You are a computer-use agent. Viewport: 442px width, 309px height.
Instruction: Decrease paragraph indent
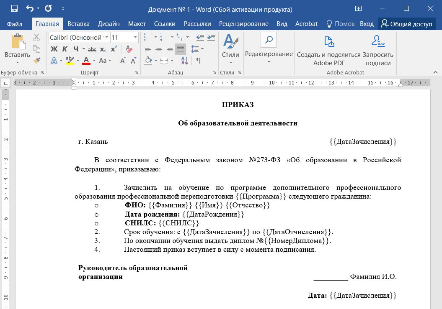[200, 37]
